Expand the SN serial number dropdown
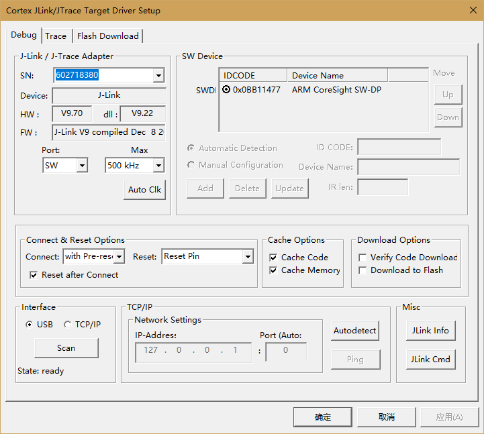The height and width of the screenshot is (434, 484). tap(158, 75)
